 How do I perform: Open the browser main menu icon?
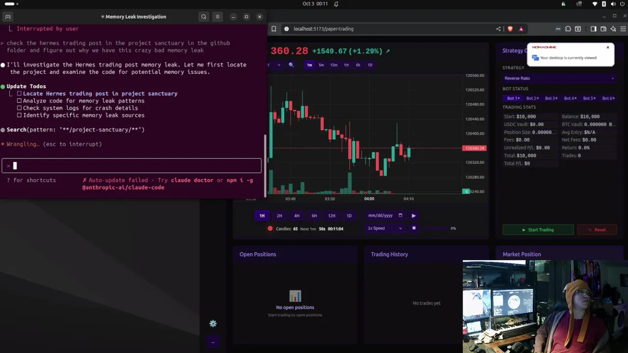[623, 29]
